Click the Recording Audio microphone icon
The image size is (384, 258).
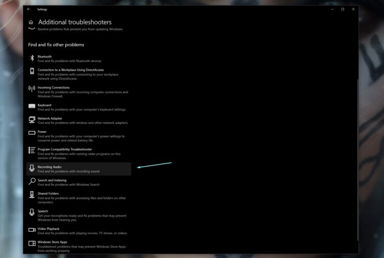(32, 168)
